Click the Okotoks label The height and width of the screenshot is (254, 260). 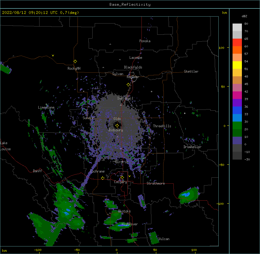pyautogui.click(x=124, y=211)
